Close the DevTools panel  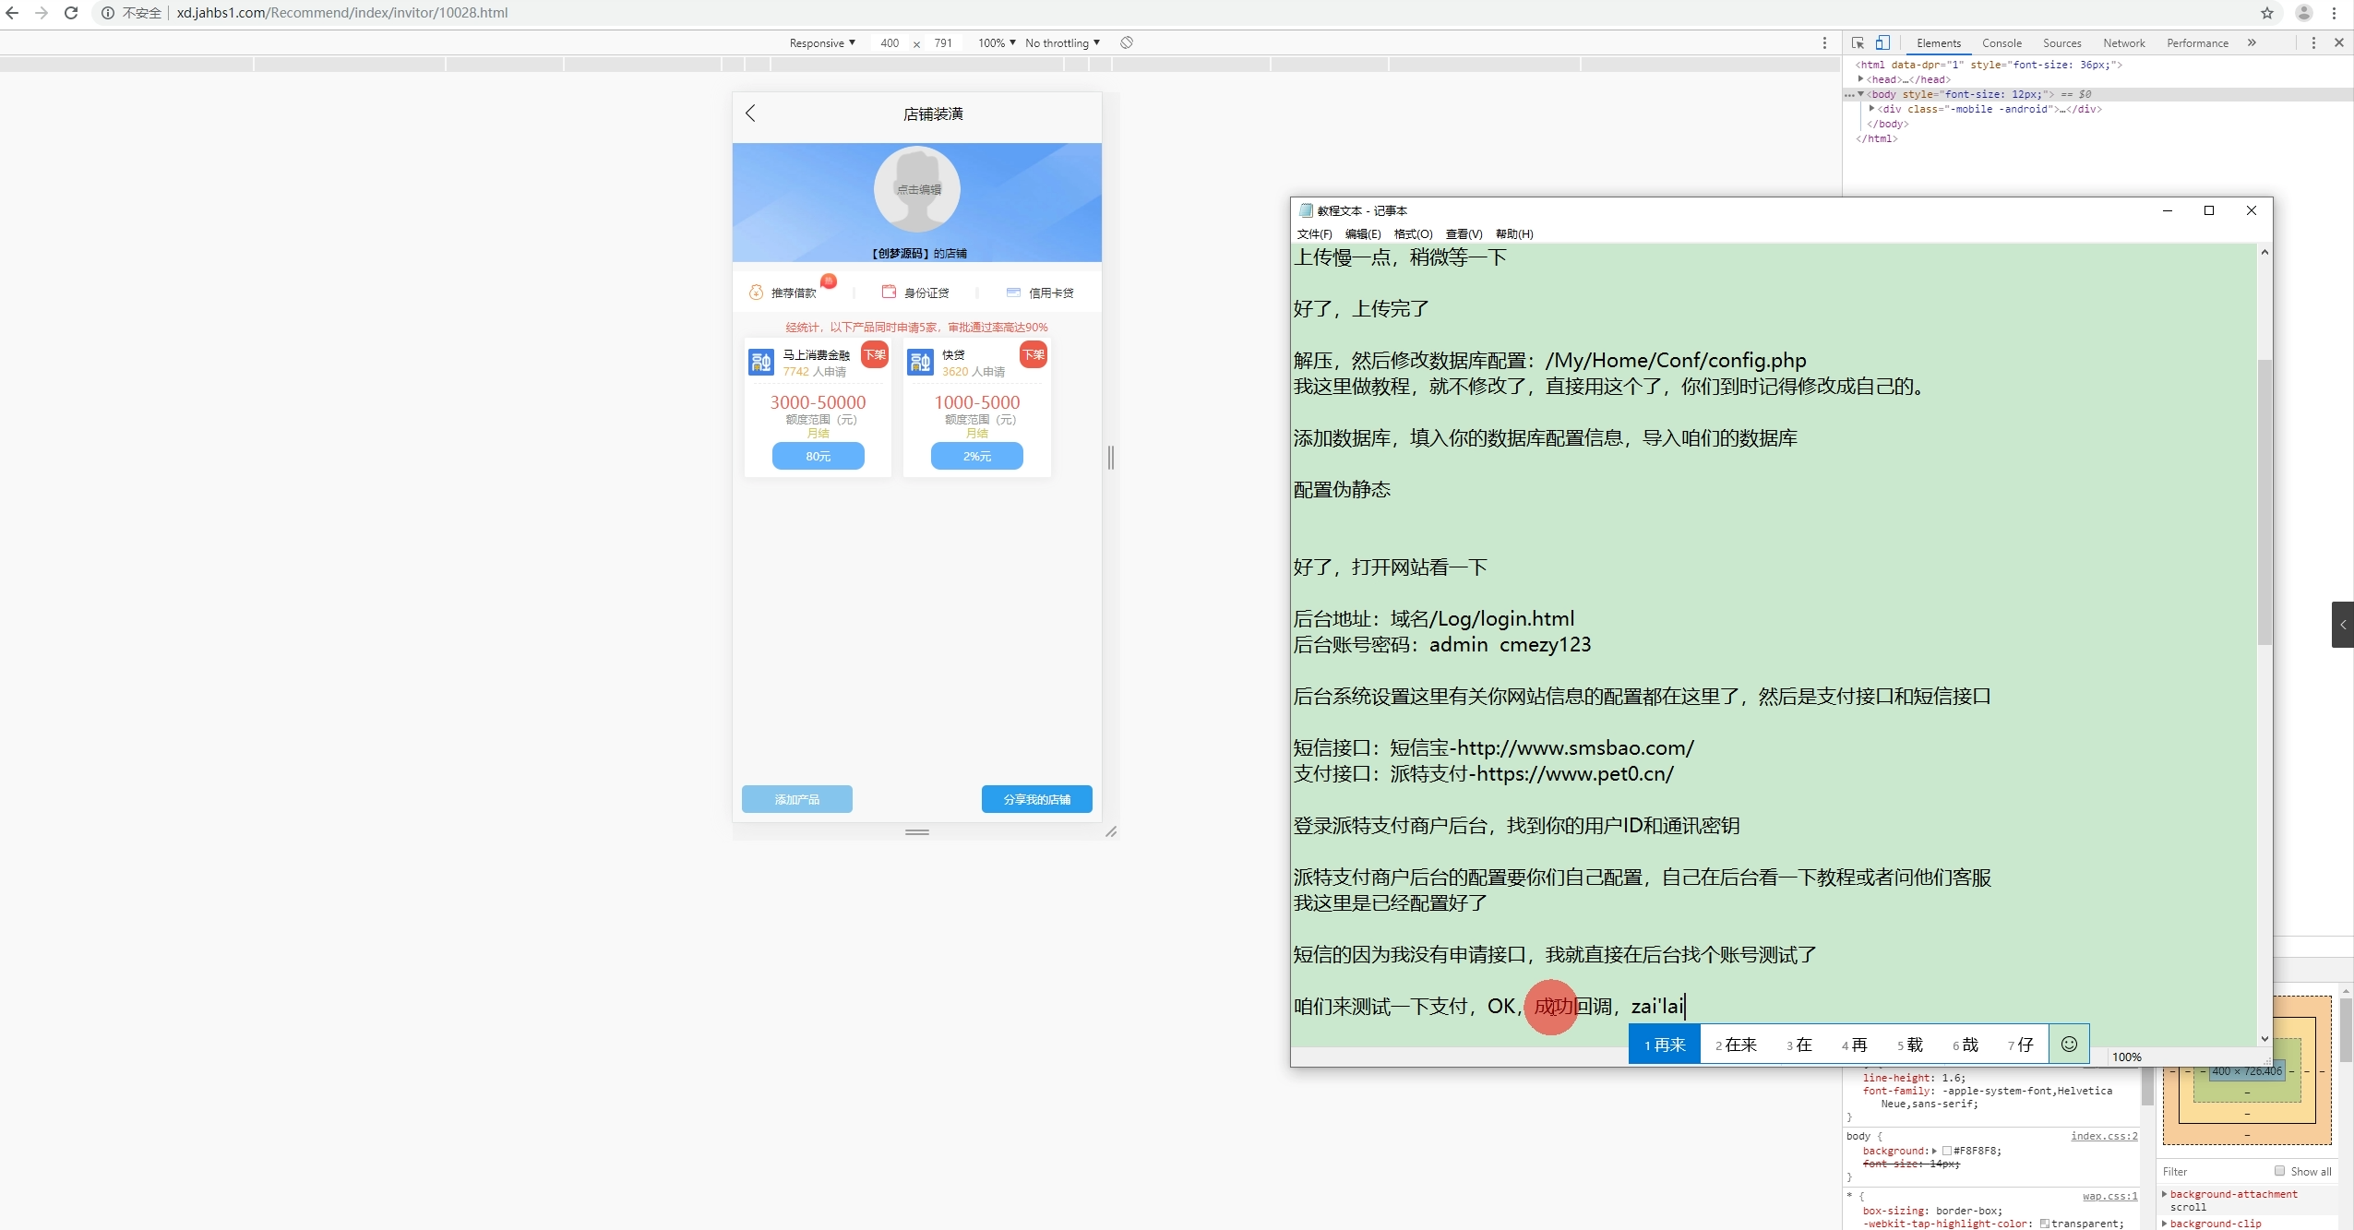pyautogui.click(x=2339, y=42)
